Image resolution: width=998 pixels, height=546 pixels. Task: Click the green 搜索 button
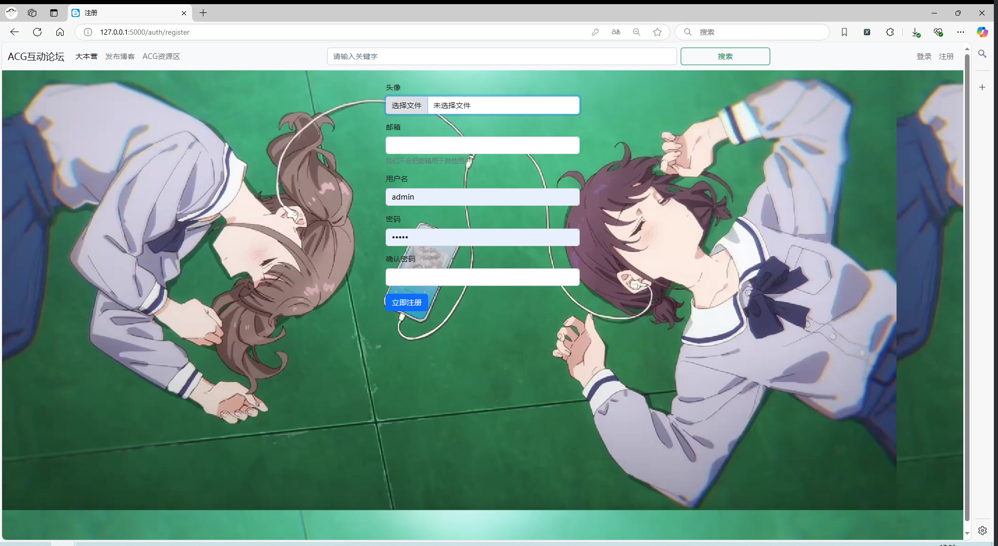point(725,56)
